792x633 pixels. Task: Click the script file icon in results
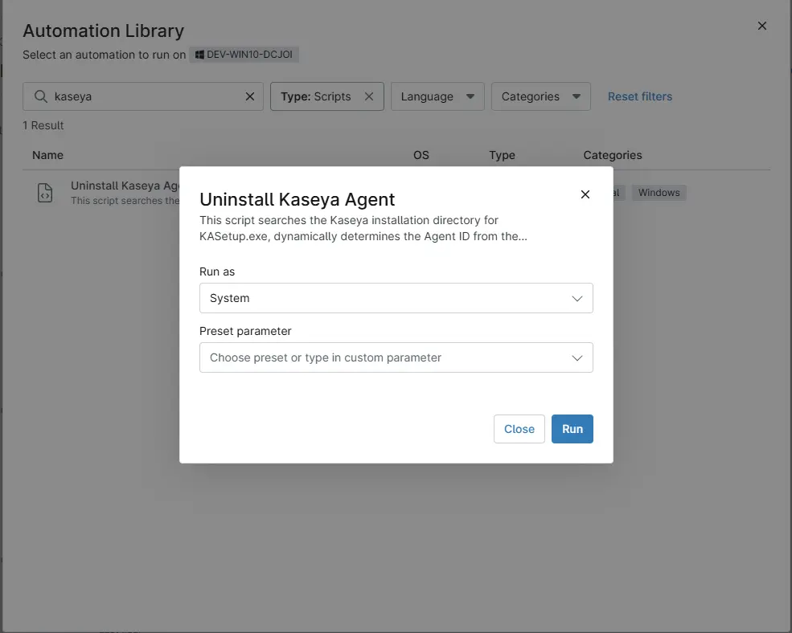click(46, 193)
